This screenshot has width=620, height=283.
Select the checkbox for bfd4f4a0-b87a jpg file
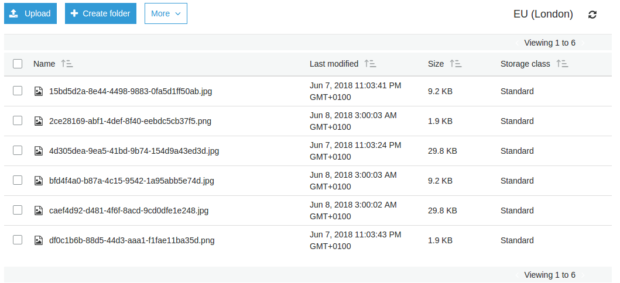(x=18, y=180)
